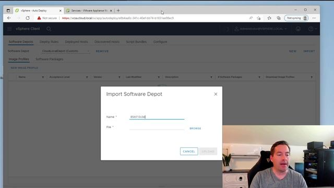Open the Software Depot selection dropdown

[66, 51]
